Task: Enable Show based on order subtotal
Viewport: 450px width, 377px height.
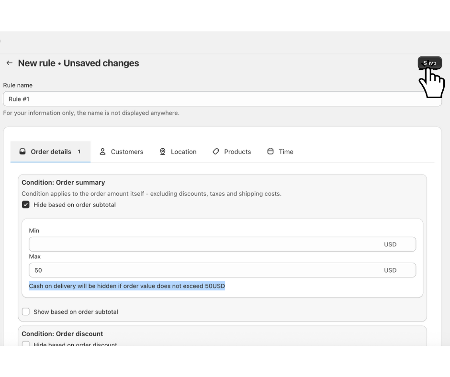Action: click(26, 312)
